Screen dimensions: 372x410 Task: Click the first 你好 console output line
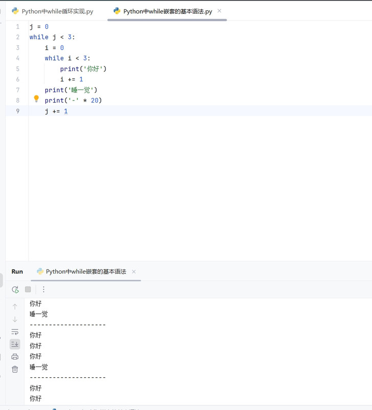tap(35, 303)
